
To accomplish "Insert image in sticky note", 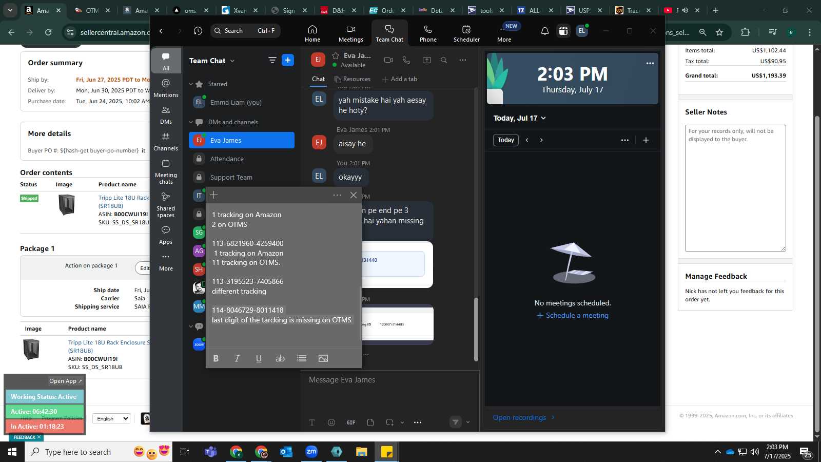I will click(323, 358).
